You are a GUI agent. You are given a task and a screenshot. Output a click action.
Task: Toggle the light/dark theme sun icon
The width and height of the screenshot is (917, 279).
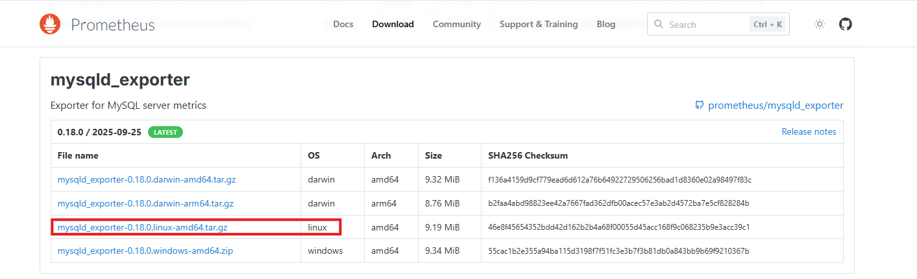click(x=820, y=25)
